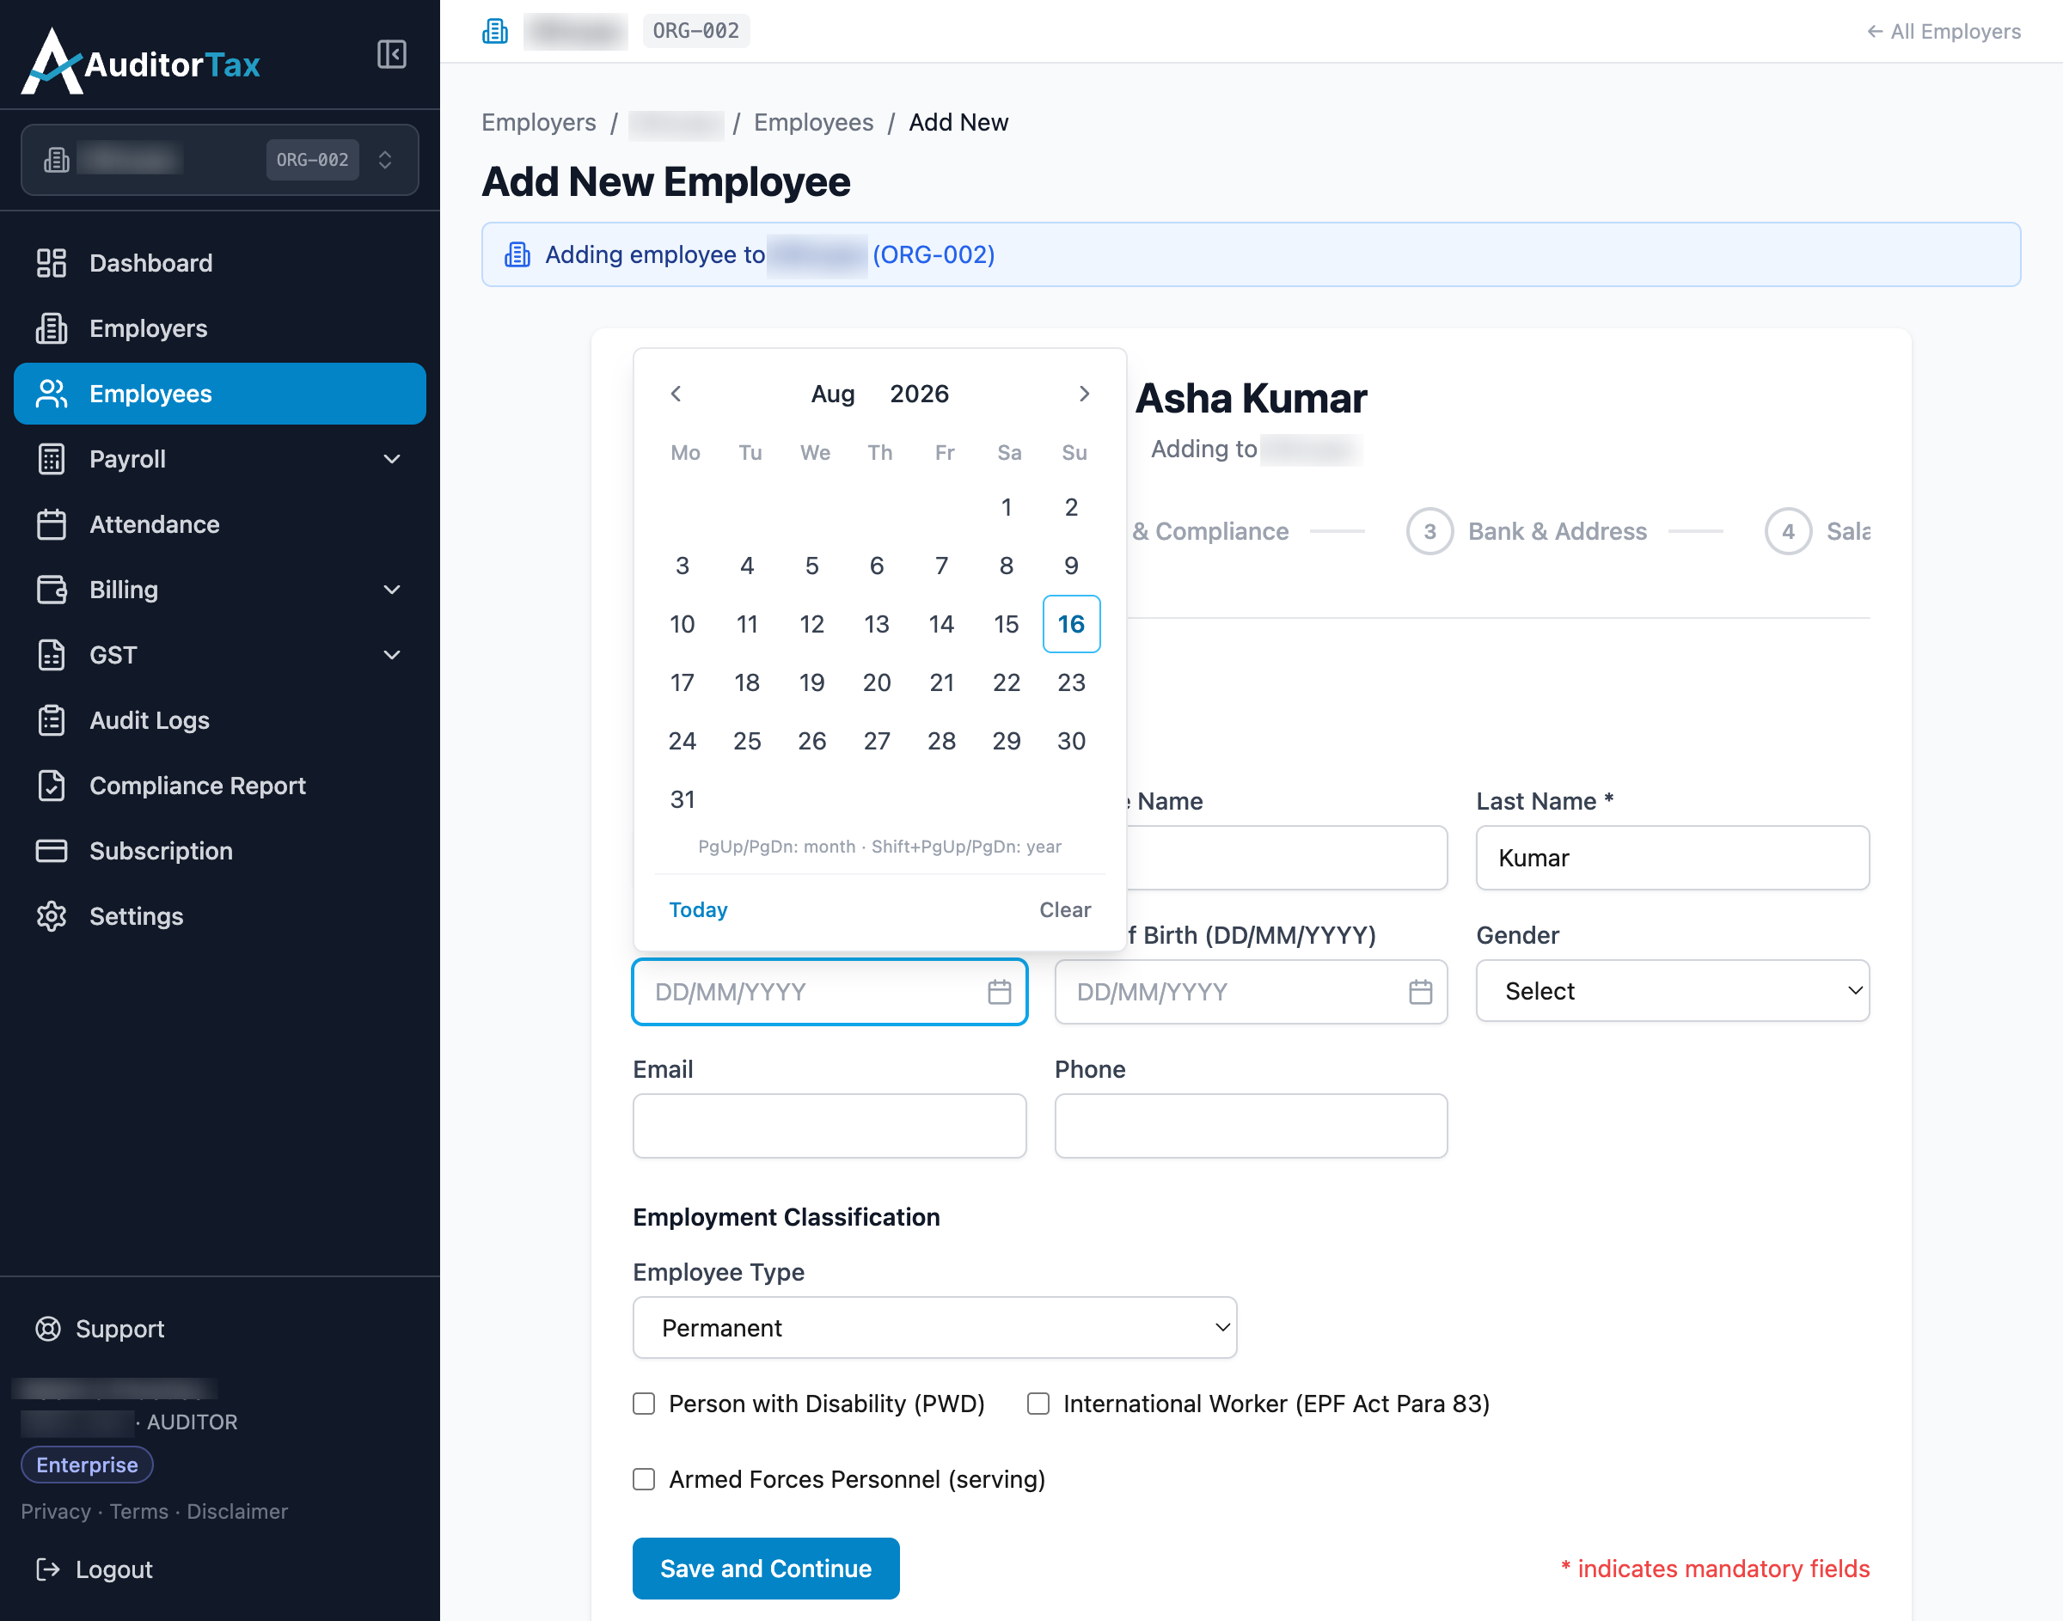Click the step 4 circle in wizard
2063x1621 pixels.
tap(1788, 531)
